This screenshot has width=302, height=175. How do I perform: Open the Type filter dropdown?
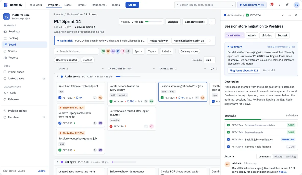pos(152,51)
